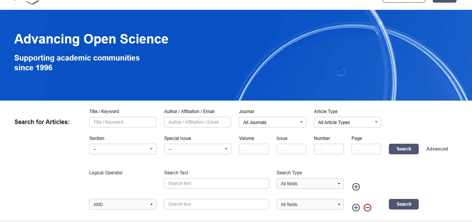This screenshot has width=472, height=222.
Task: Focus the Search text field in the AND row
Action: tap(217, 204)
